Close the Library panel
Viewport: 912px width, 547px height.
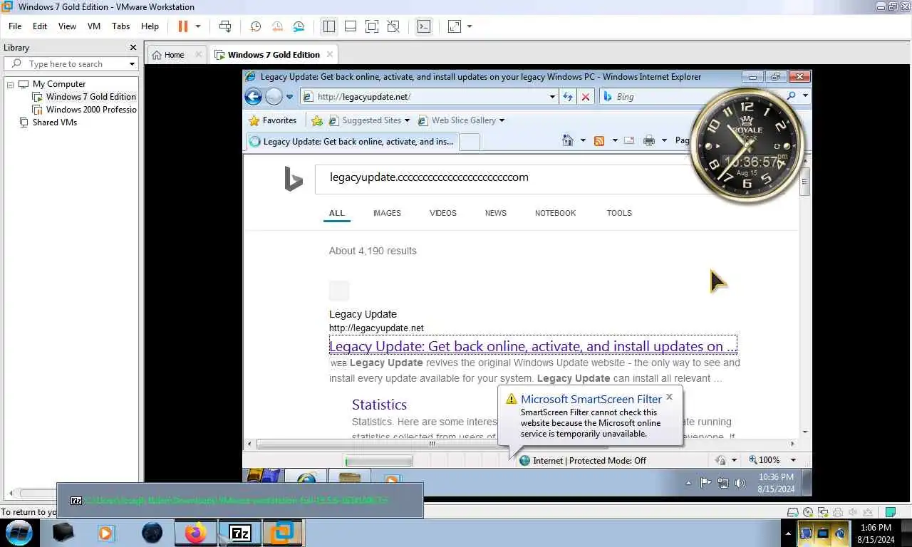133,48
